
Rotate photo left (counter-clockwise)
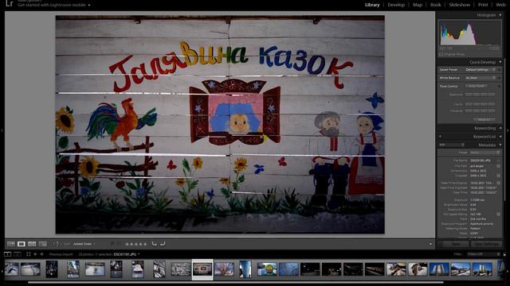[155, 244]
